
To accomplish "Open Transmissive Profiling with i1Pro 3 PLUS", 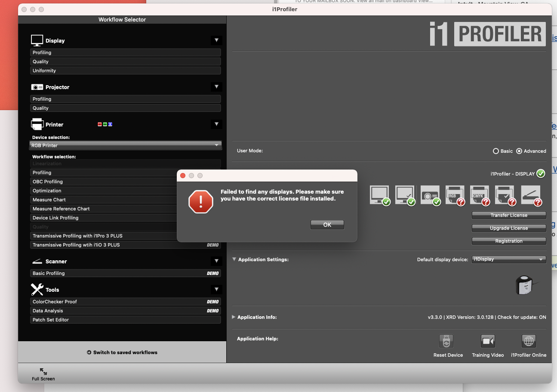I will coord(104,236).
